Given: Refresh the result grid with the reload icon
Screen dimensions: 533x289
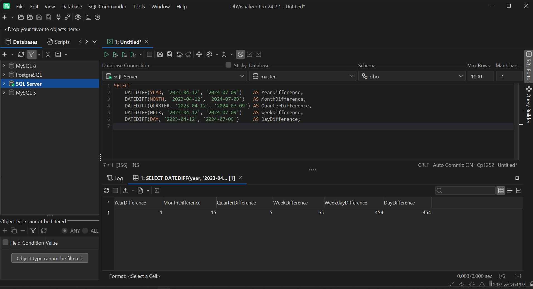Looking at the screenshot, I should 106,191.
